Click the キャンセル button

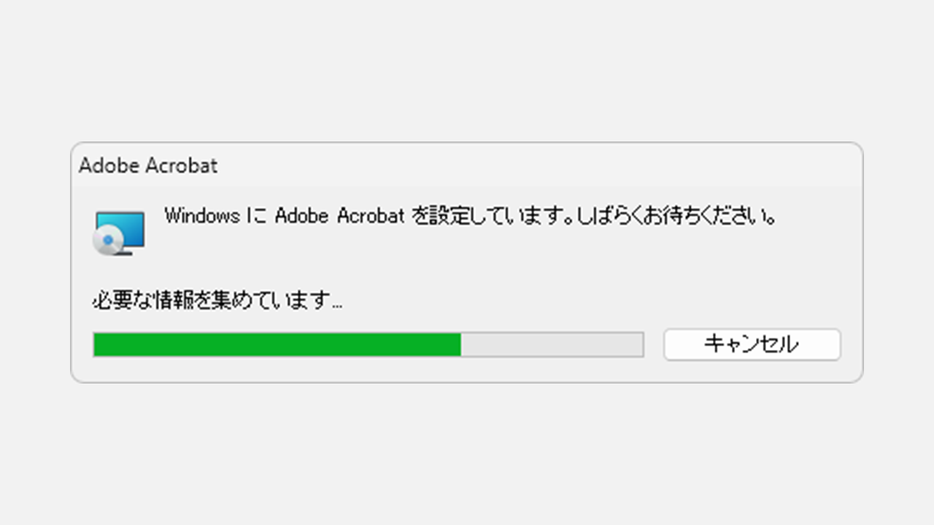point(752,344)
